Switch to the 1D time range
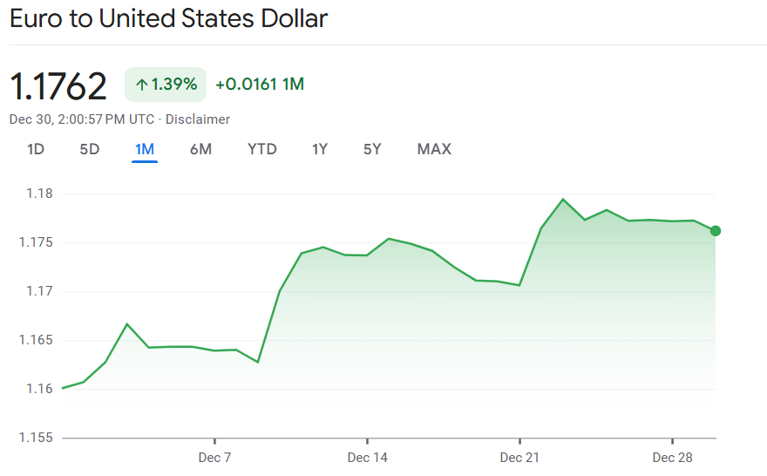The width and height of the screenshot is (767, 476). [x=36, y=149]
